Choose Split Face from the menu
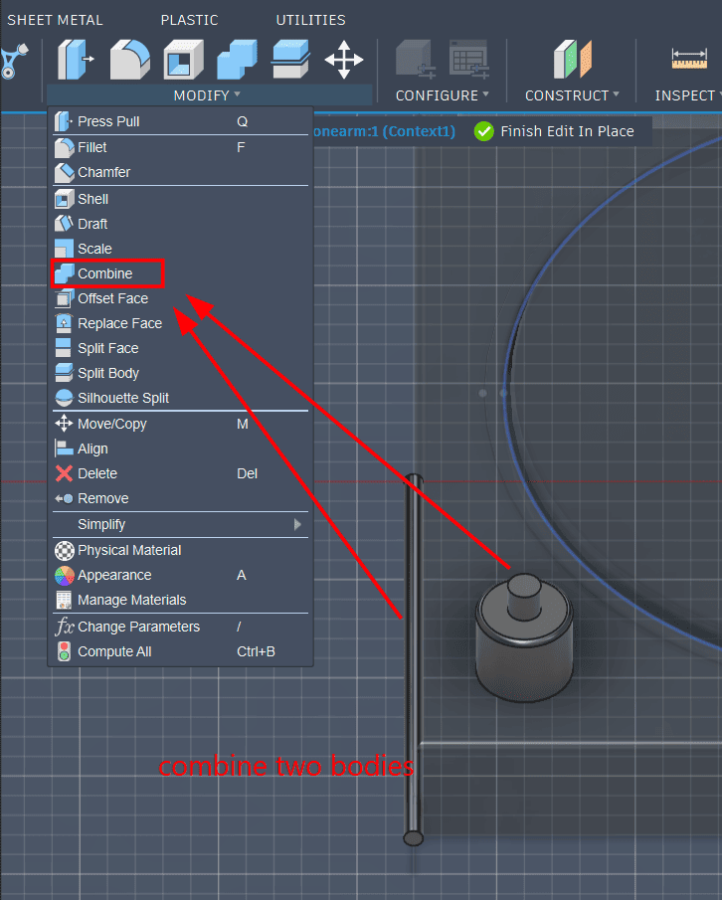This screenshot has width=722, height=900. [x=180, y=348]
